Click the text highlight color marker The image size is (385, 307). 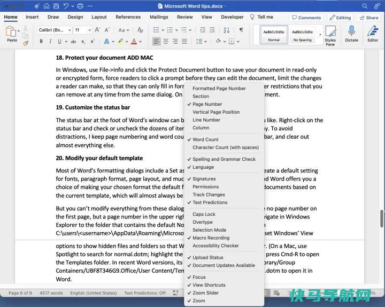tap(120, 42)
